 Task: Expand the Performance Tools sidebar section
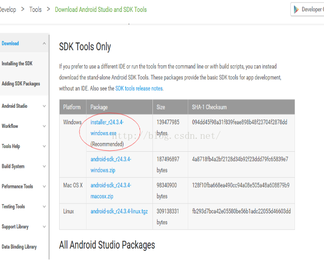[45, 186]
